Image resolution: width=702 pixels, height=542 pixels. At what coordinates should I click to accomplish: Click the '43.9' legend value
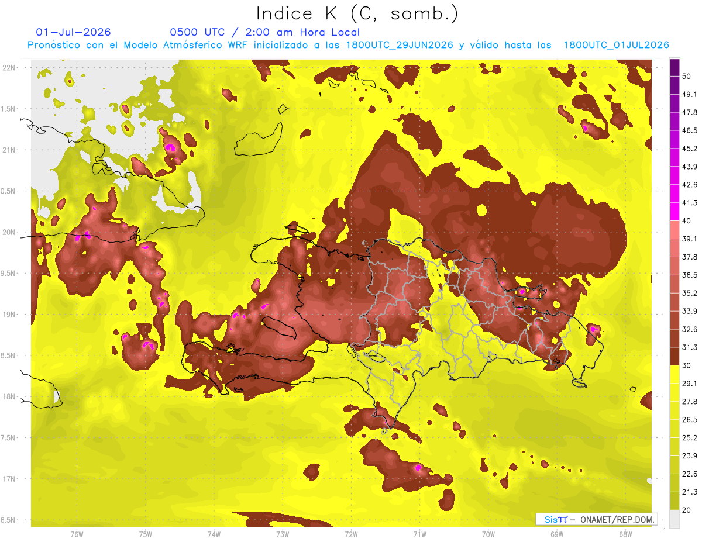click(690, 167)
